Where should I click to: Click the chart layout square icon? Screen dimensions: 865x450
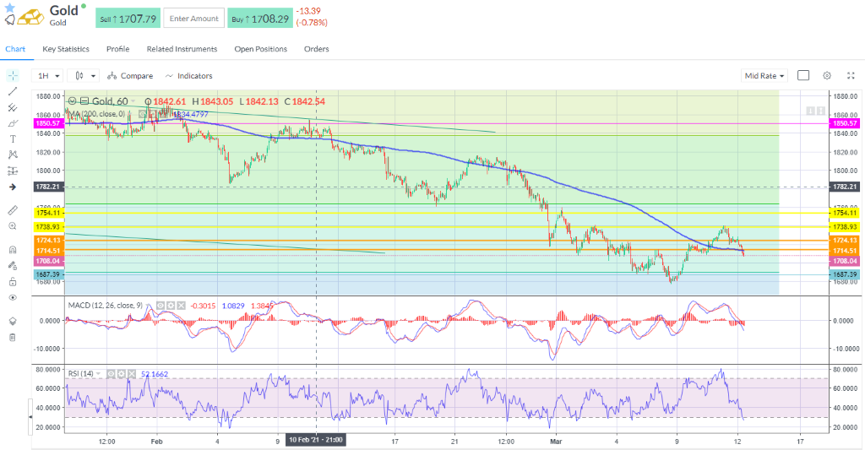[803, 75]
